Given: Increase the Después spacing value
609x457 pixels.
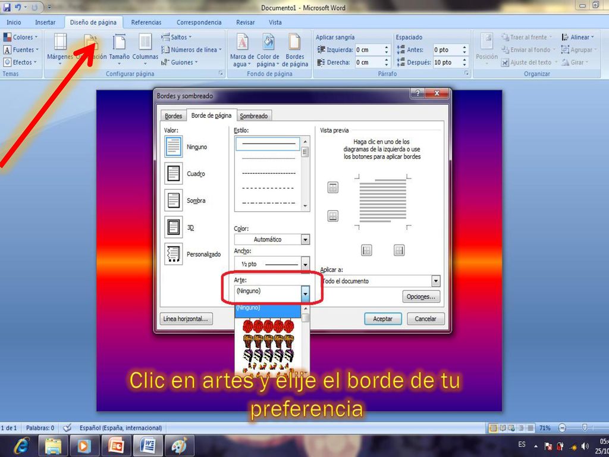Looking at the screenshot, I should coord(464,60).
